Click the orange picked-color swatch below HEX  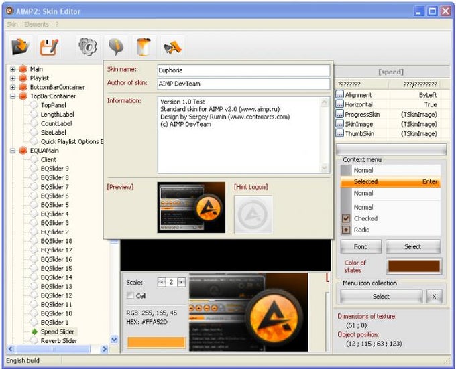coord(156,342)
